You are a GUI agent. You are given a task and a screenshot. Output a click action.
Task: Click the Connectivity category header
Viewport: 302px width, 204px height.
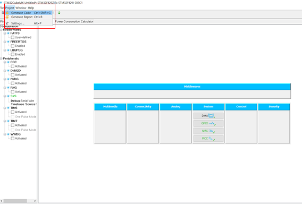tap(143, 107)
